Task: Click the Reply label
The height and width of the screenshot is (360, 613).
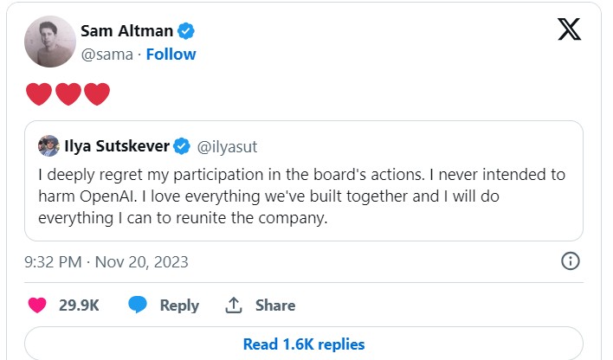Action: [179, 305]
